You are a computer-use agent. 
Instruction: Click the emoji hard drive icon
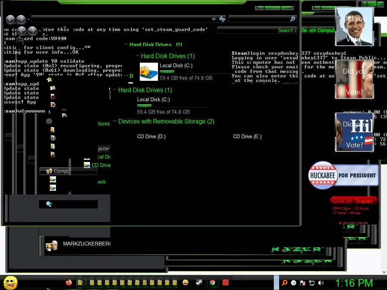click(x=149, y=72)
